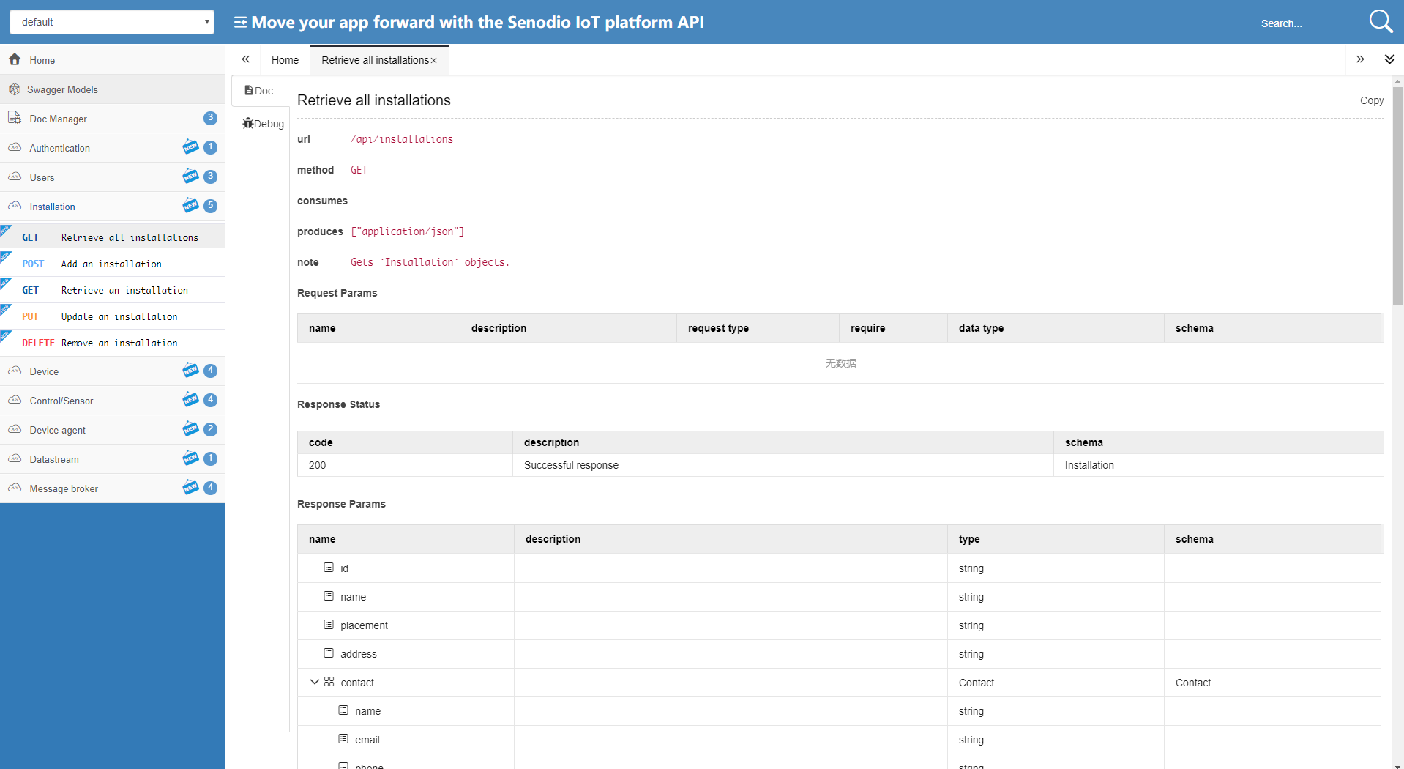Collapse the tab bar with the left double-chevron
Image resolution: width=1404 pixels, height=769 pixels.
[246, 59]
